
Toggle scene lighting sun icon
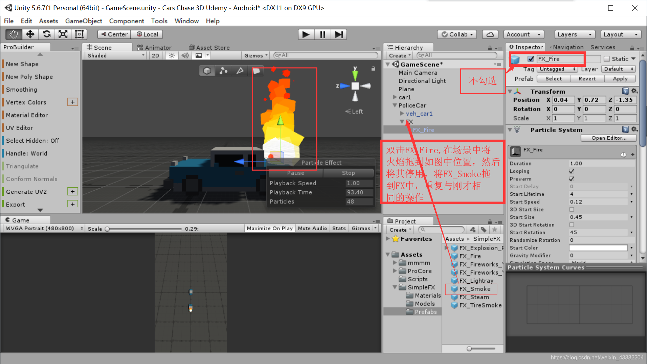point(172,56)
